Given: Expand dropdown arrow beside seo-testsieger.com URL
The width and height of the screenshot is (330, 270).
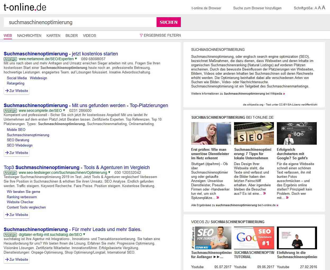Looking at the screenshot, I should point(109,172).
